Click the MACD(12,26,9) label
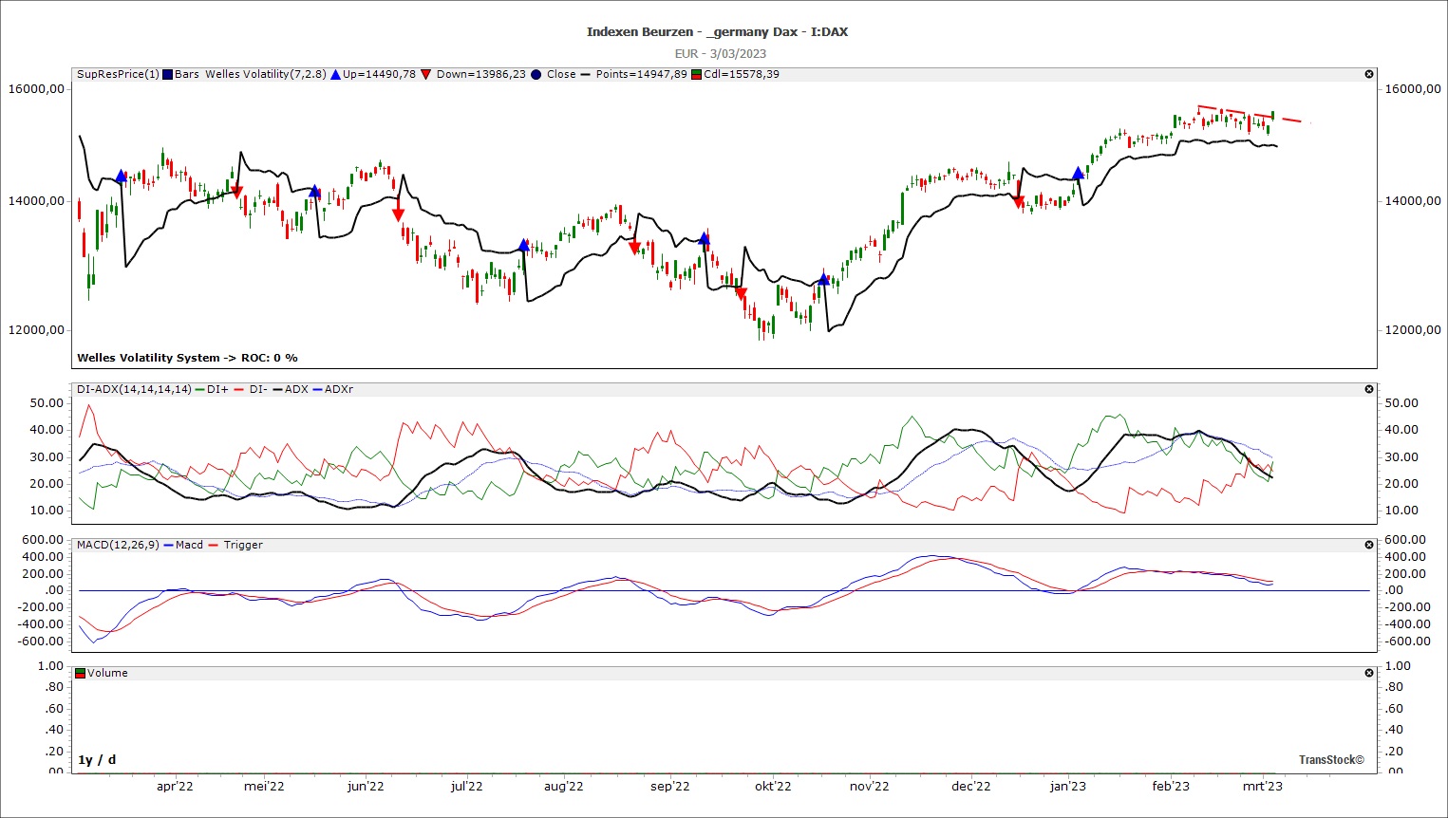The height and width of the screenshot is (818, 1448). tap(118, 545)
